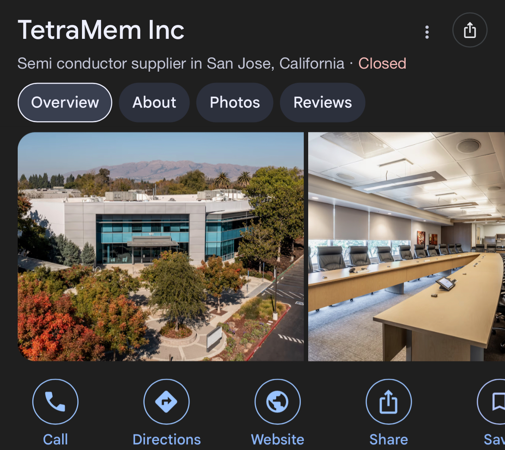
Task: Open the three-dot more options menu
Action: click(427, 32)
